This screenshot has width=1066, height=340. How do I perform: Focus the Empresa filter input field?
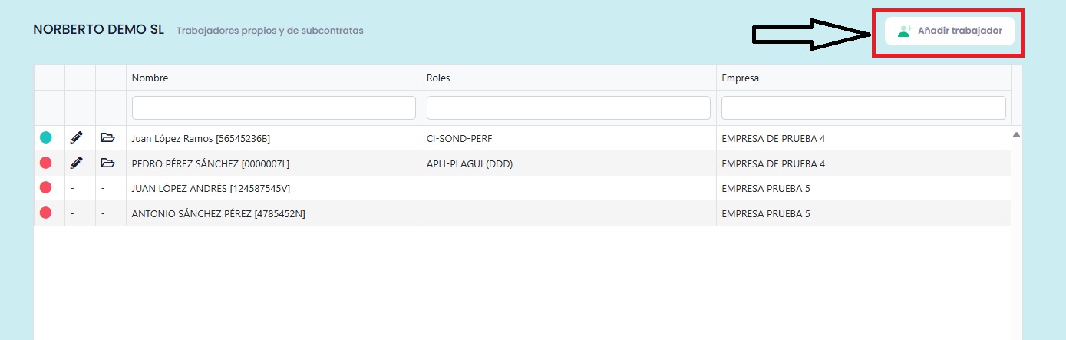click(863, 107)
